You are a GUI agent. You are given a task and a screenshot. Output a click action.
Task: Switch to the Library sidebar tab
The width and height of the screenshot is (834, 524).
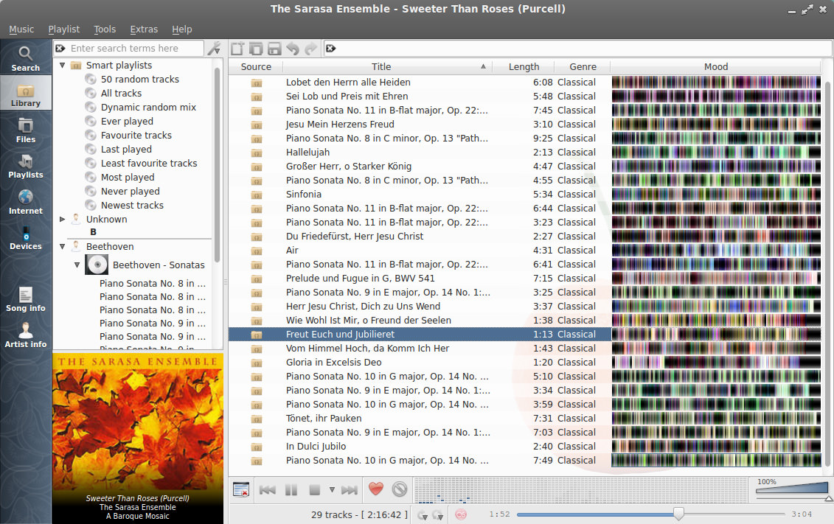pyautogui.click(x=26, y=93)
